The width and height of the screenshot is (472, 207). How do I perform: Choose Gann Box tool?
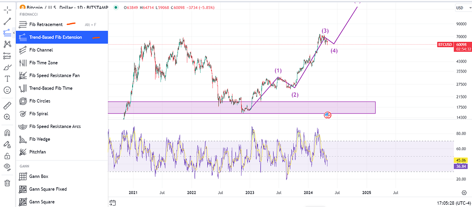coord(62,176)
